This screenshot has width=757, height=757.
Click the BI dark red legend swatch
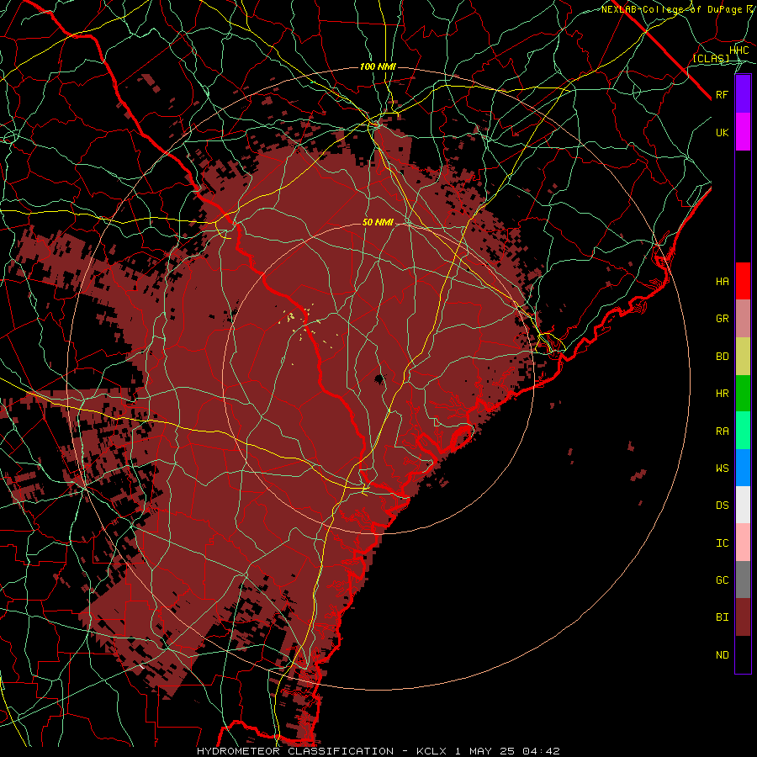(743, 617)
